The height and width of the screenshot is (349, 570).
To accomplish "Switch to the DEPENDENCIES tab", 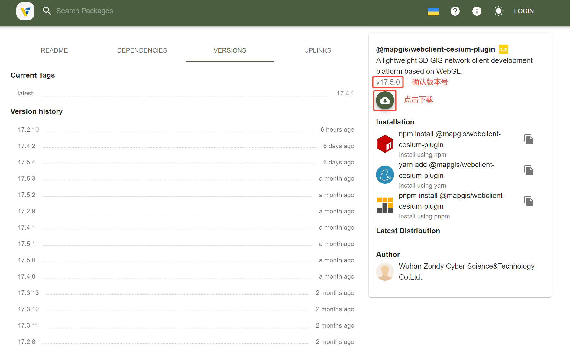I will 142,50.
